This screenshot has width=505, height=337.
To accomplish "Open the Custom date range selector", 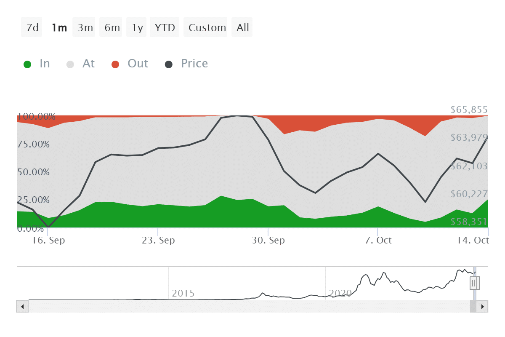I will [x=206, y=27].
